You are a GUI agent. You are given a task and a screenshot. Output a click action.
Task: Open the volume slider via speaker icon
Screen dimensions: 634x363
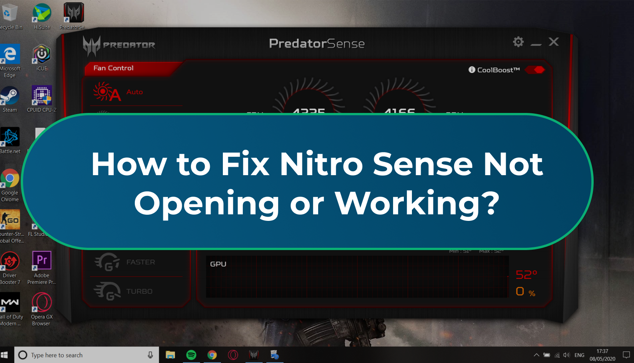click(x=566, y=355)
